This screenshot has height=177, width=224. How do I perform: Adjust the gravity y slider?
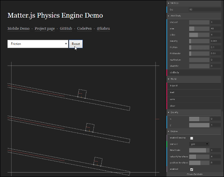[199, 125]
